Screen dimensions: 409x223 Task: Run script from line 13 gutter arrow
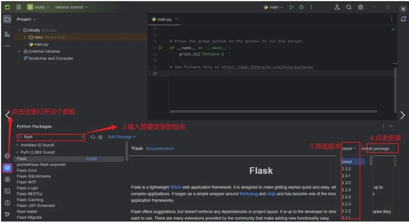(x=161, y=48)
